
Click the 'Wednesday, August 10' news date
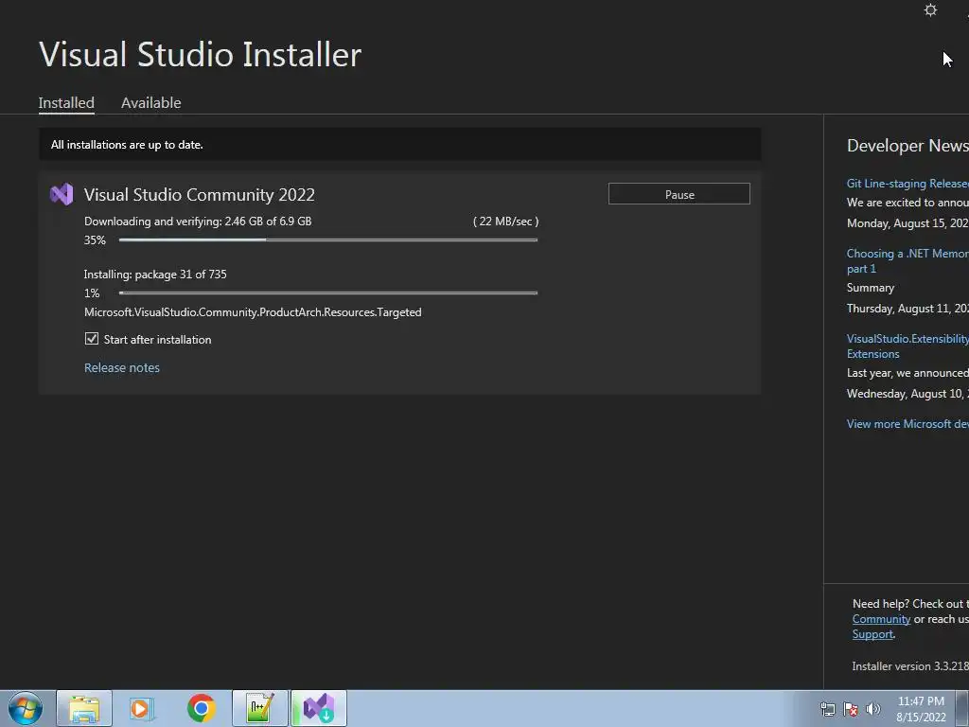(907, 394)
